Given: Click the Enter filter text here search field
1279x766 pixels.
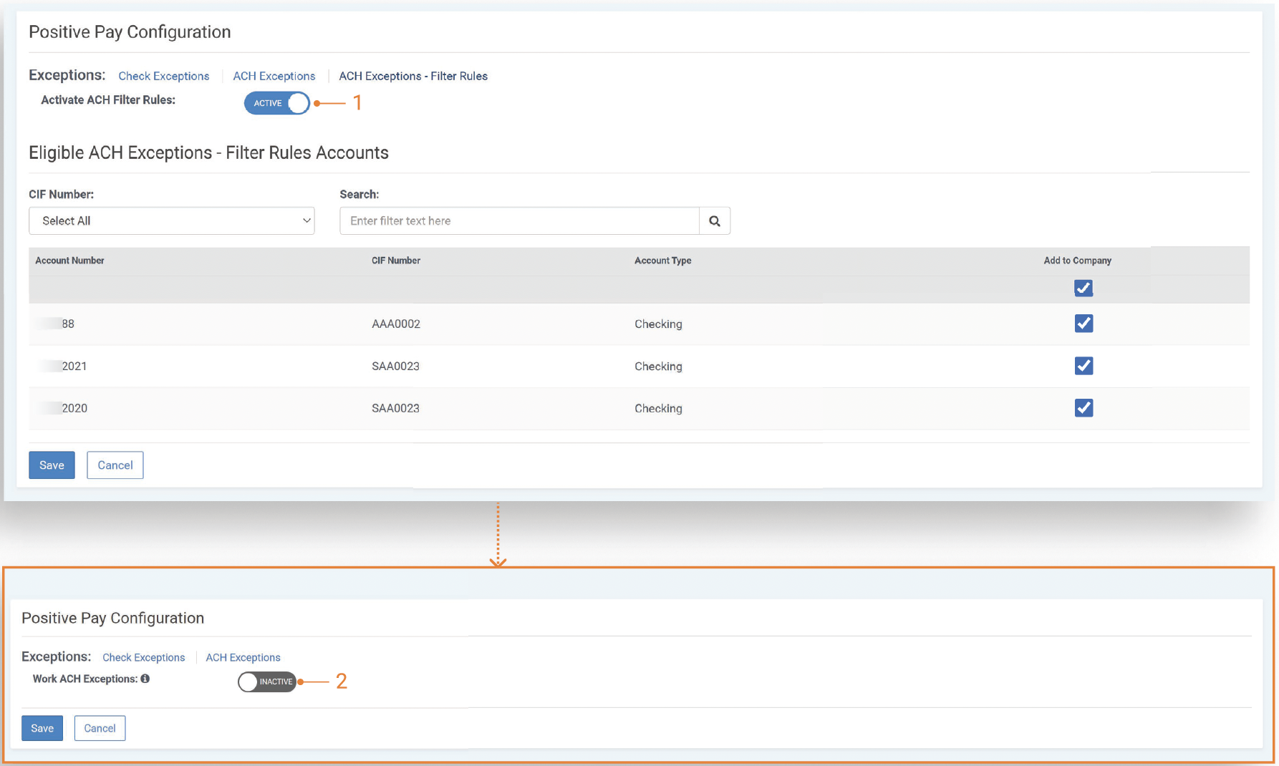Looking at the screenshot, I should (x=518, y=221).
